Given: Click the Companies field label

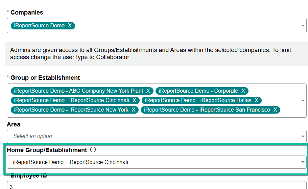Looking at the screenshot, I should tap(27, 13).
